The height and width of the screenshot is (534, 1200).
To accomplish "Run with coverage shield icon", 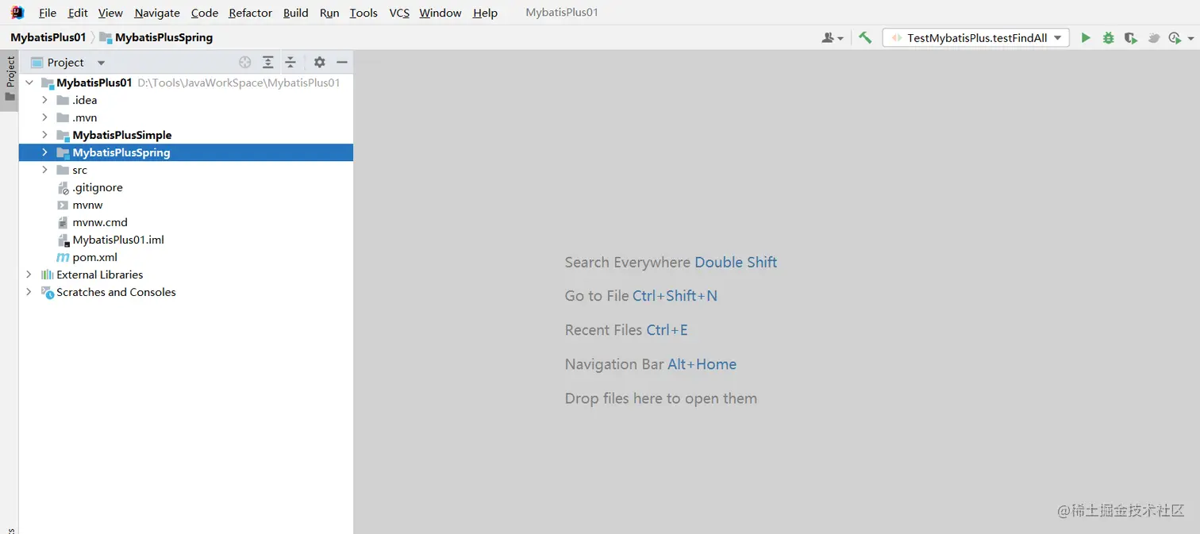I will (1130, 37).
